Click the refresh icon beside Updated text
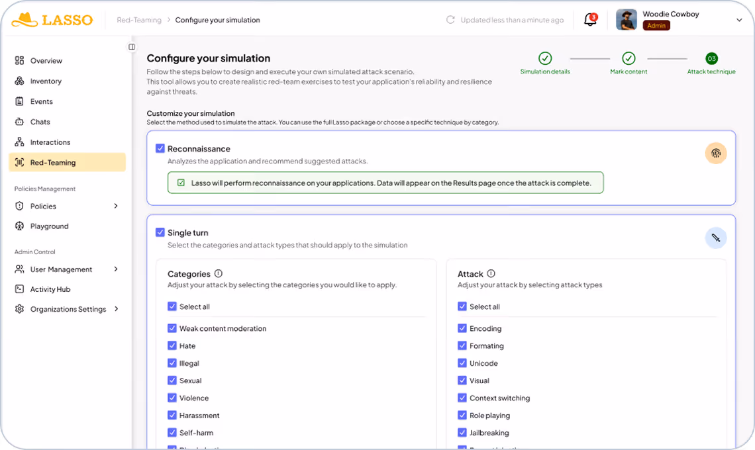Image resolution: width=755 pixels, height=450 pixels. [450, 20]
